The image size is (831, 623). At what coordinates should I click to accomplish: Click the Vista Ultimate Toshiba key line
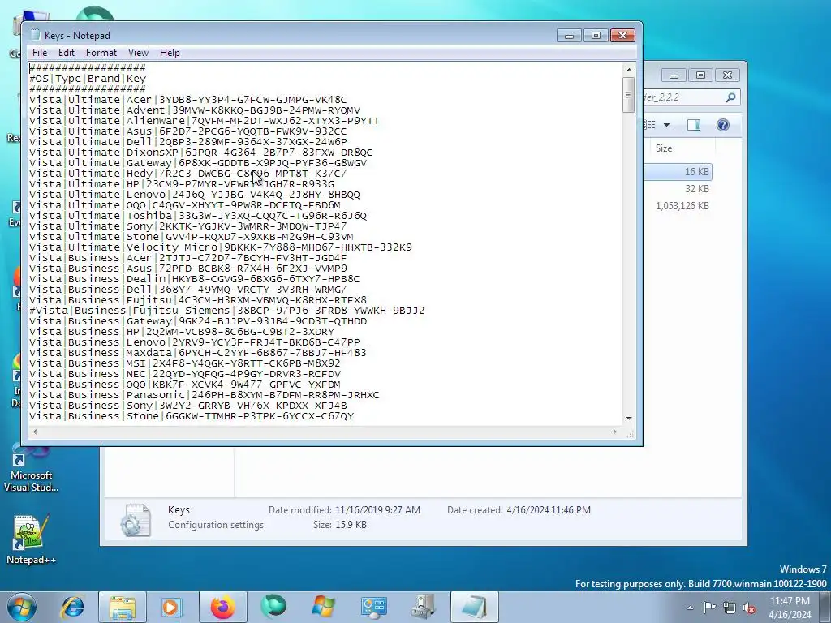[x=198, y=216]
